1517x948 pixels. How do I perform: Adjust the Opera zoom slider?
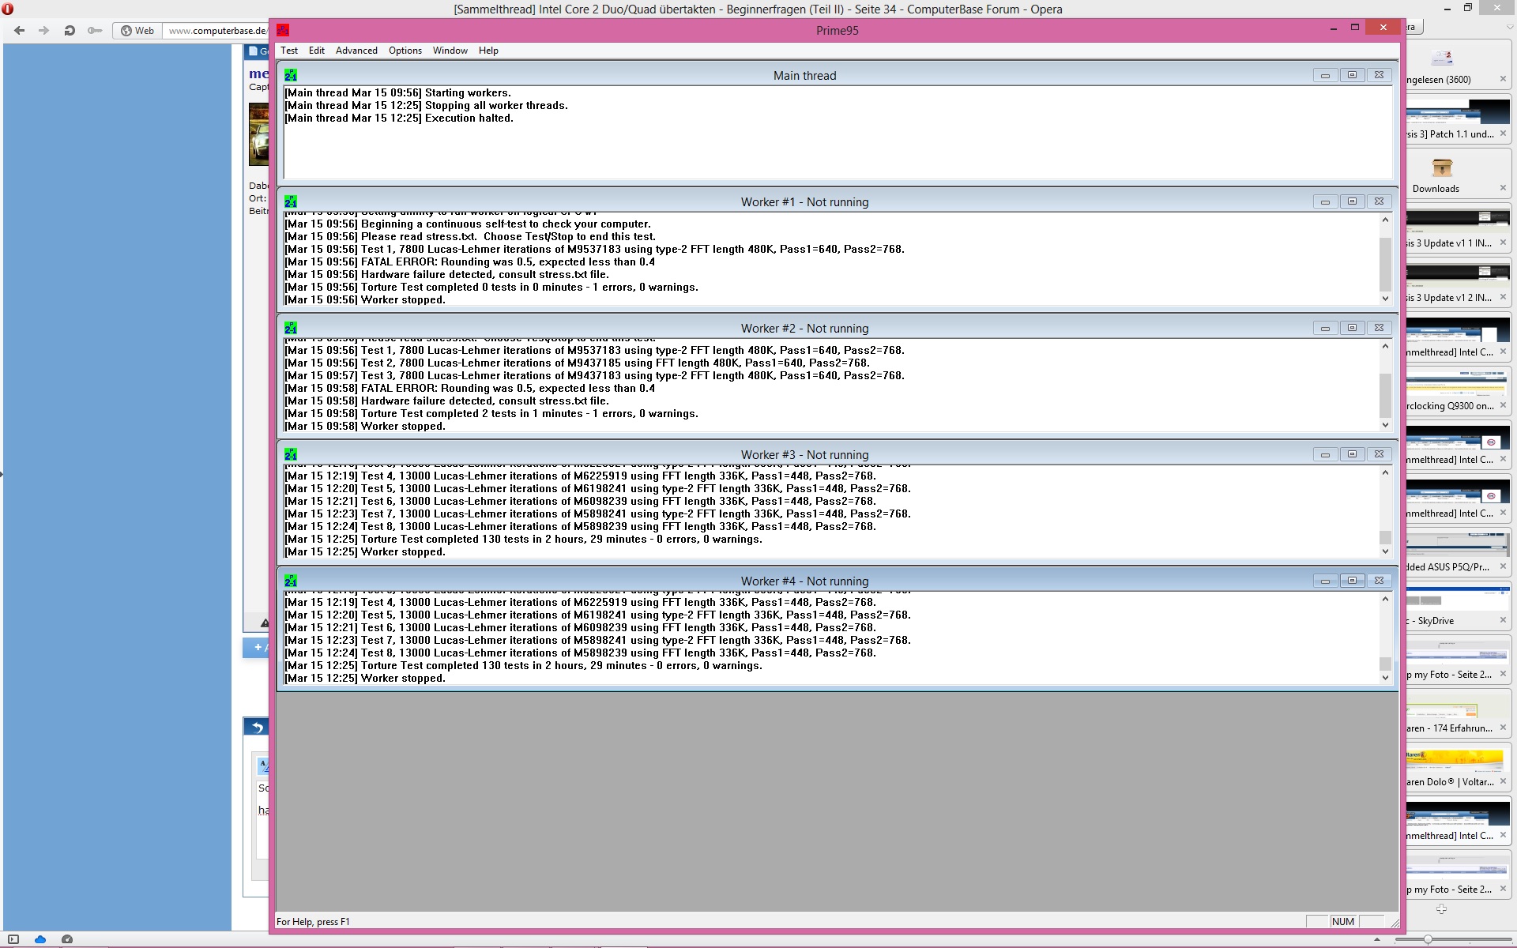tap(1428, 939)
